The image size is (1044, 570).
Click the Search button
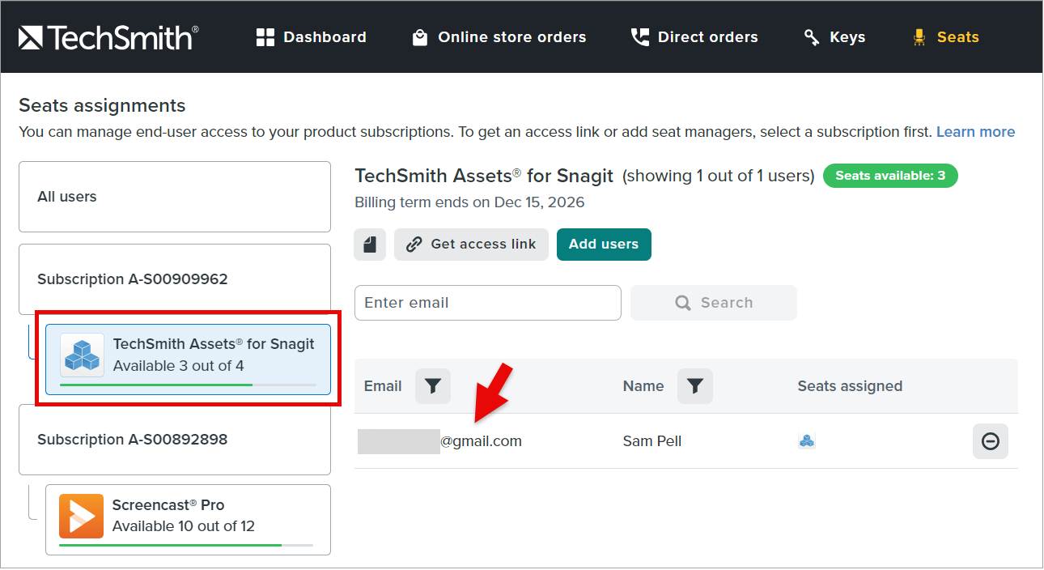tap(713, 303)
